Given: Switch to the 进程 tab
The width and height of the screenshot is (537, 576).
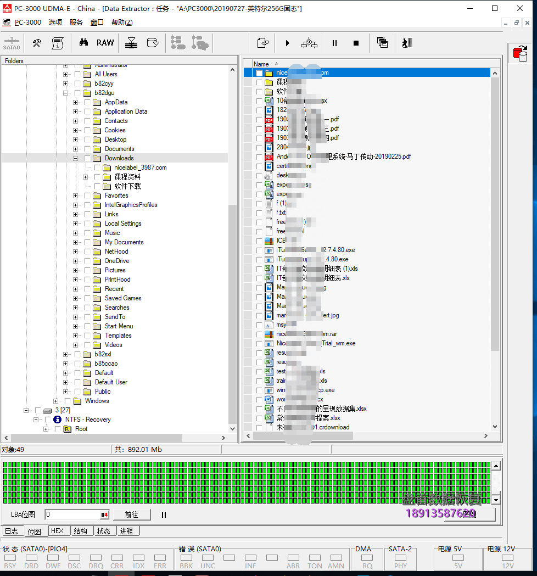Looking at the screenshot, I should click(x=127, y=531).
